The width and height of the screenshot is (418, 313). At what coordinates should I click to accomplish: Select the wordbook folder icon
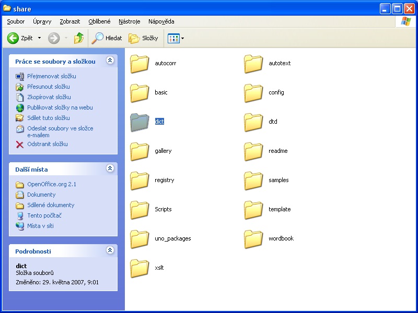[254, 239]
